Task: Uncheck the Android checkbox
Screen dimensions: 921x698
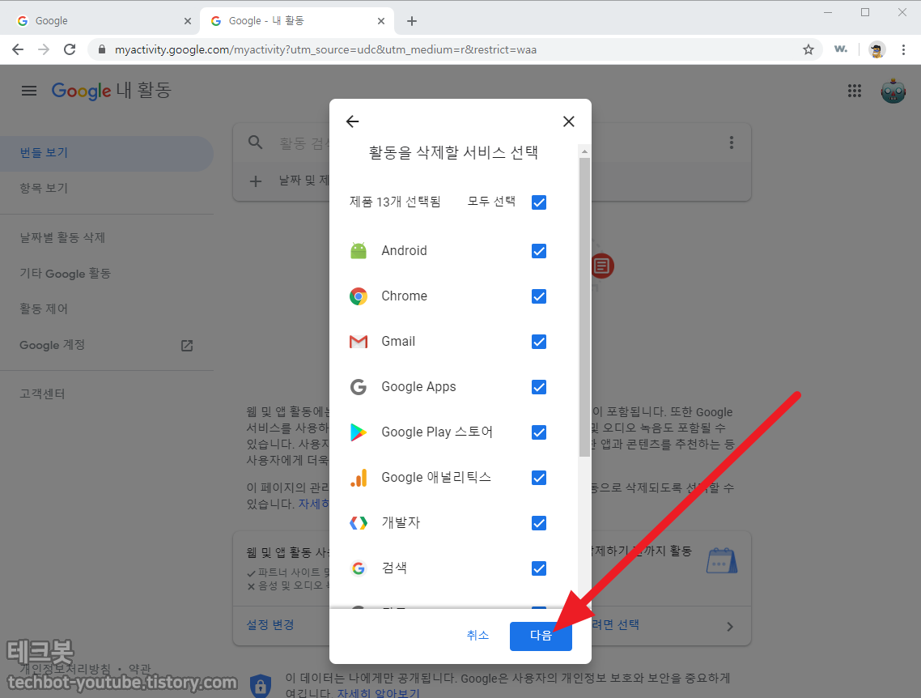Action: pyautogui.click(x=539, y=252)
